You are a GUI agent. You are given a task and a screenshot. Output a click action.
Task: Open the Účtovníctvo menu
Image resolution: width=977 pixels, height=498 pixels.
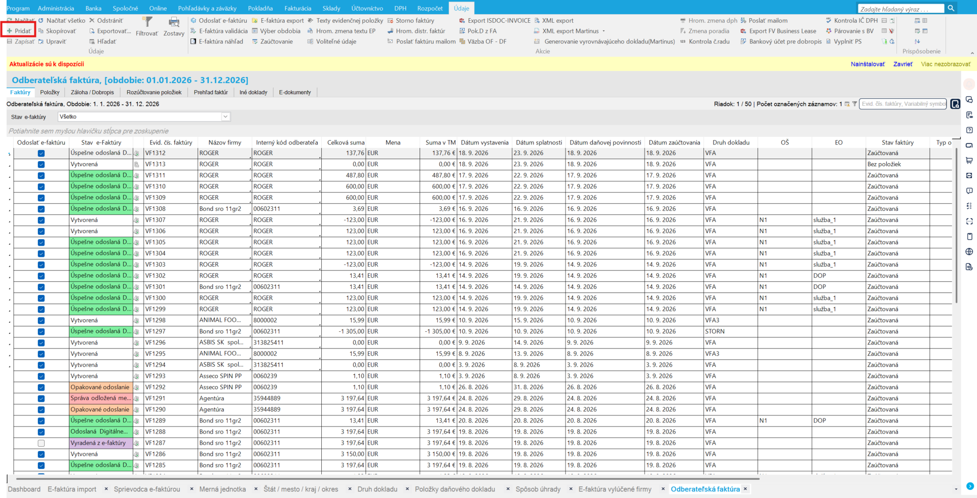(x=367, y=8)
